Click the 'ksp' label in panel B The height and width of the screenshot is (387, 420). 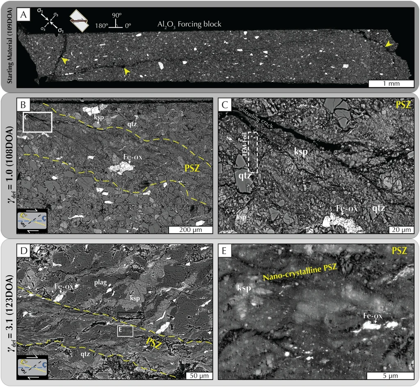[x=98, y=117]
